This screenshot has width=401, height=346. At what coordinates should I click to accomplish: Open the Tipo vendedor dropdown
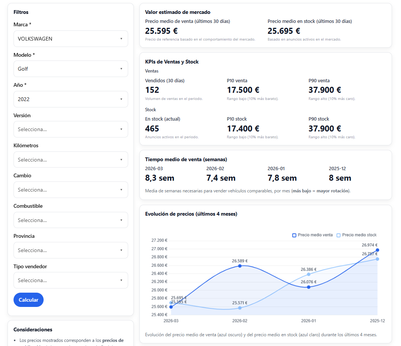tap(71, 280)
